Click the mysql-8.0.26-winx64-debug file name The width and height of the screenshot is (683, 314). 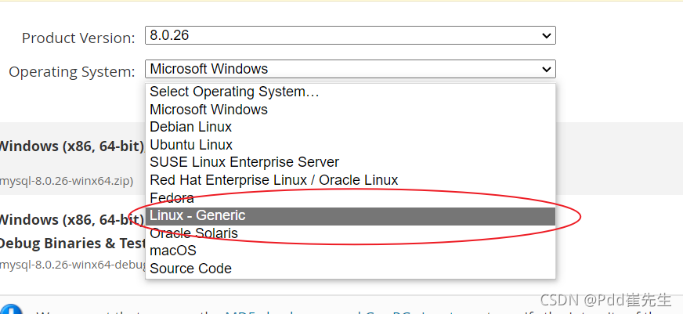point(72,265)
